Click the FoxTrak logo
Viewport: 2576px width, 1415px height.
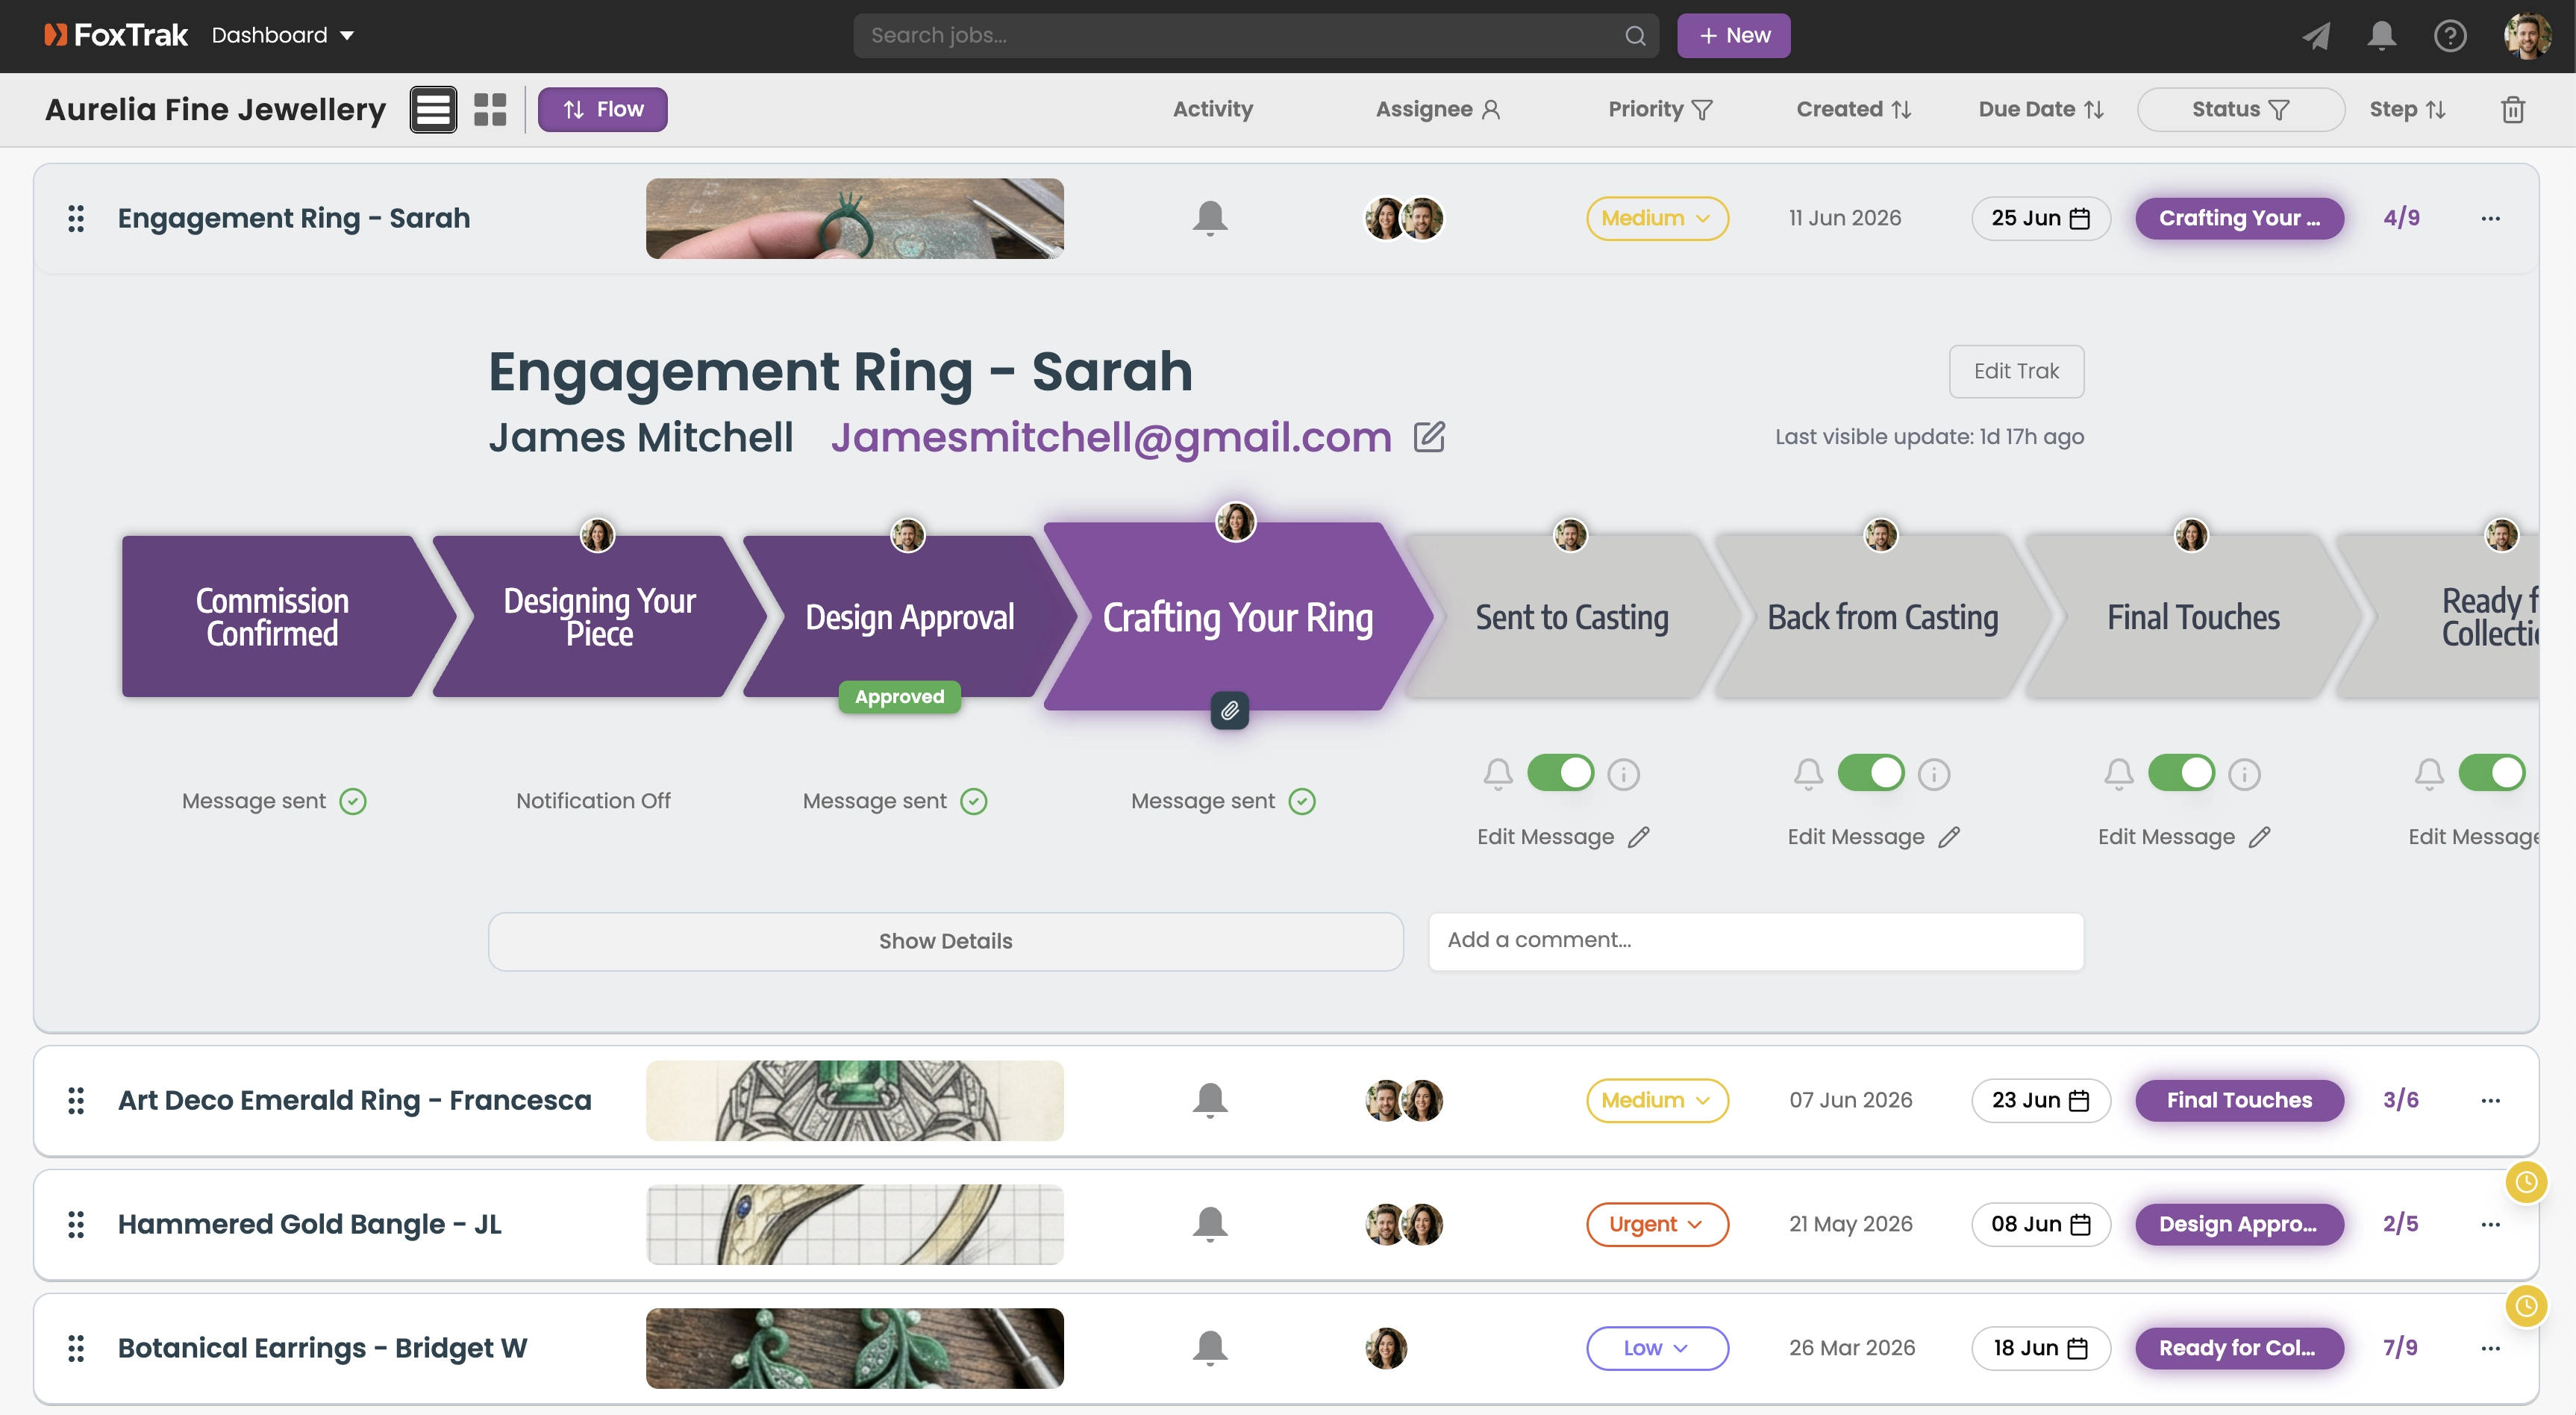tap(116, 35)
